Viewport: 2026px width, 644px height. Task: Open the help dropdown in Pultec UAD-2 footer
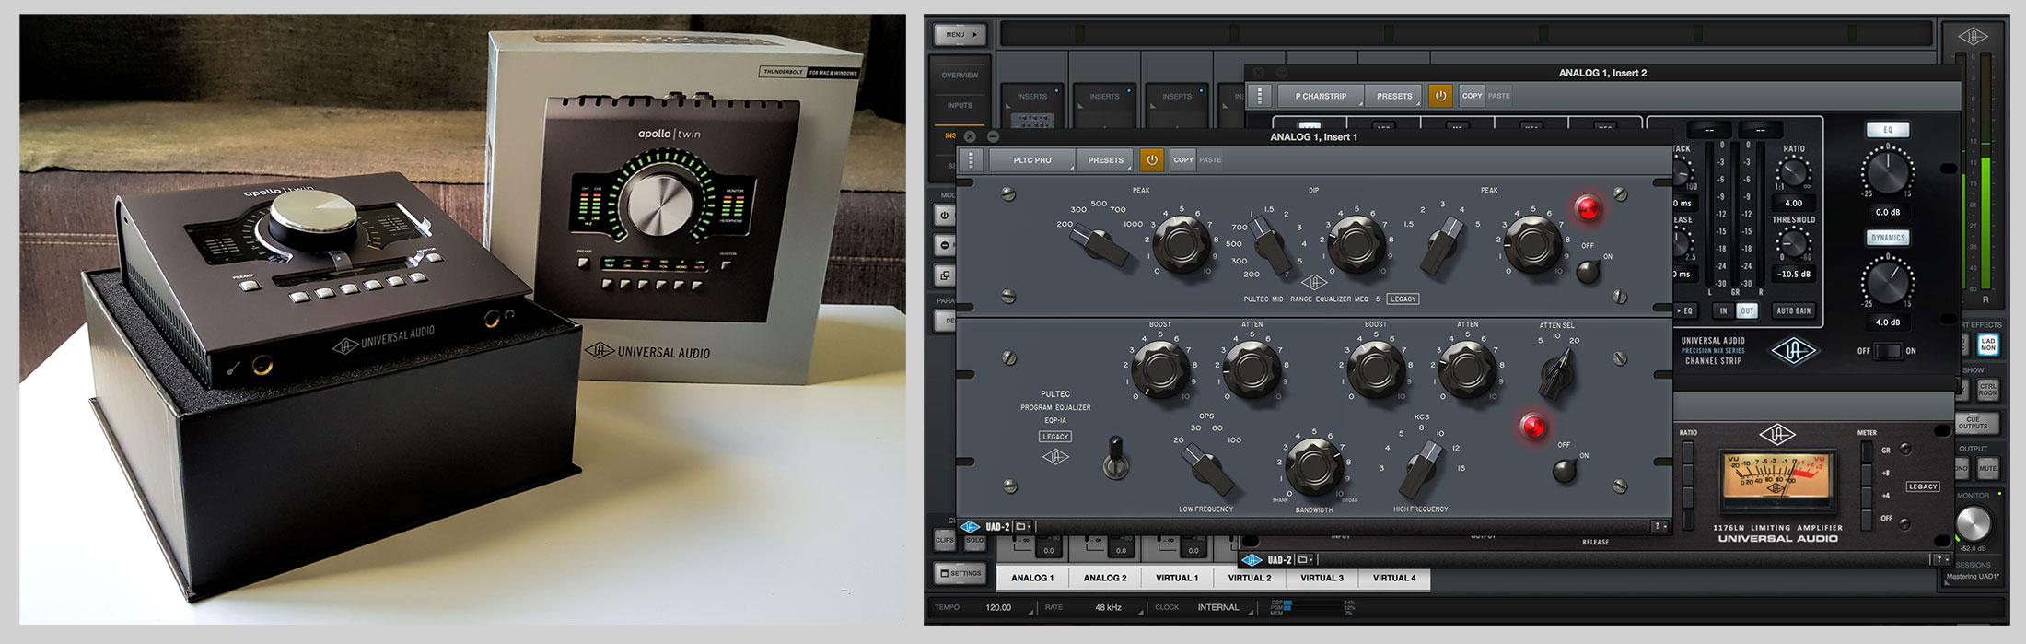coord(1659,527)
